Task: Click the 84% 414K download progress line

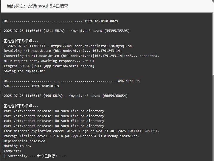Action: point(72,81)
